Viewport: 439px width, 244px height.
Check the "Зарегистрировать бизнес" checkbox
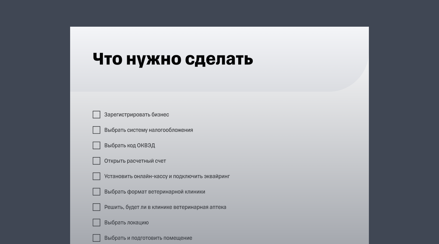[x=97, y=115]
